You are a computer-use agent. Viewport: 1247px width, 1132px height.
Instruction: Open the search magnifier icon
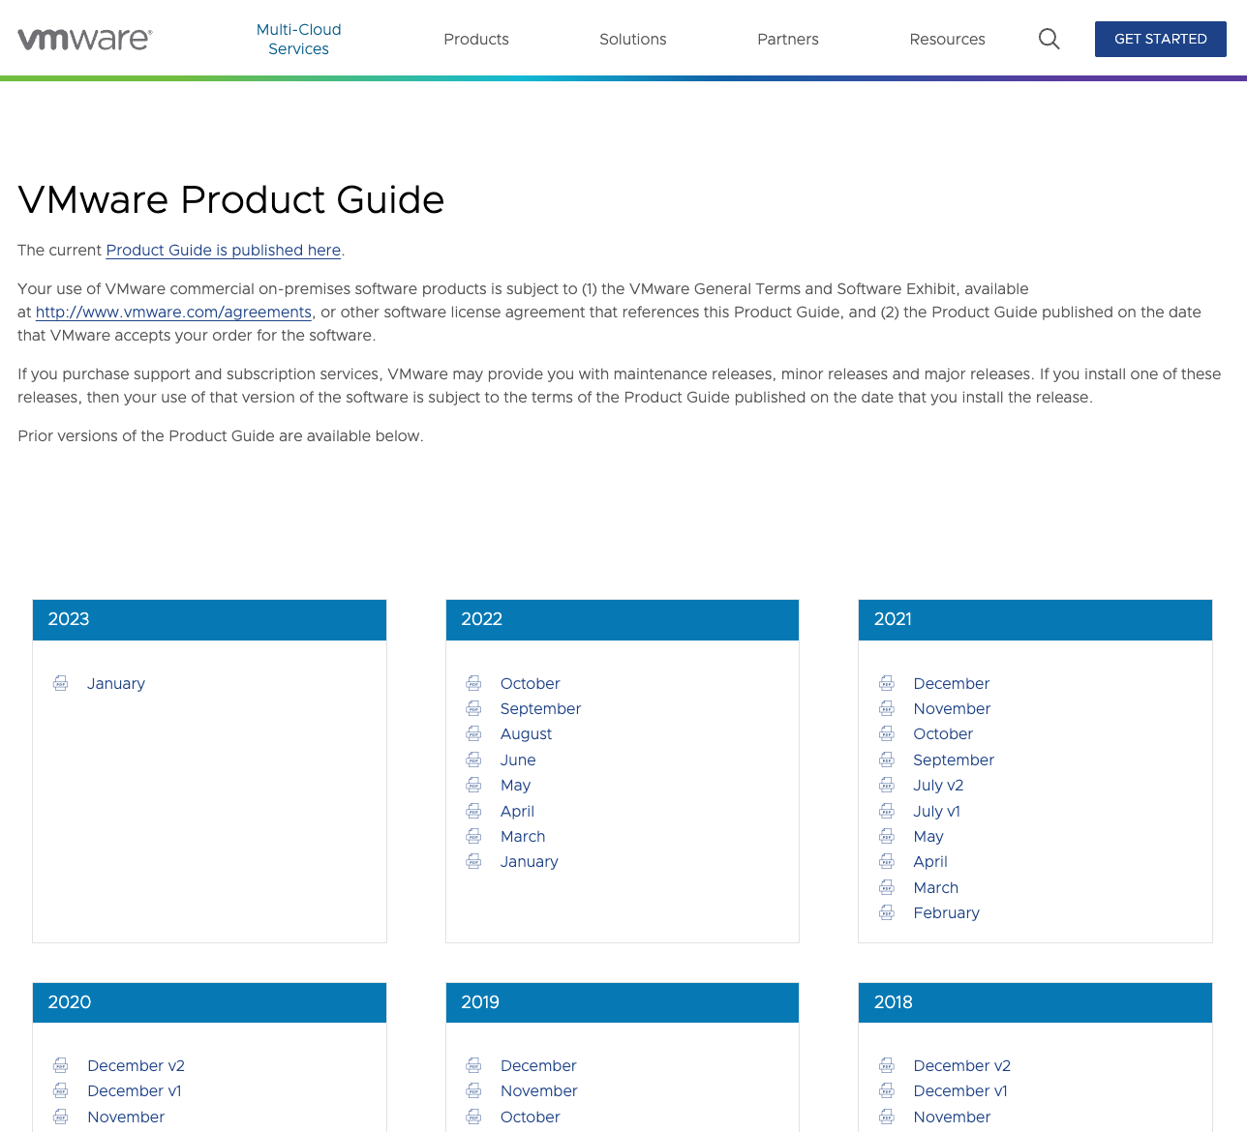click(1049, 39)
